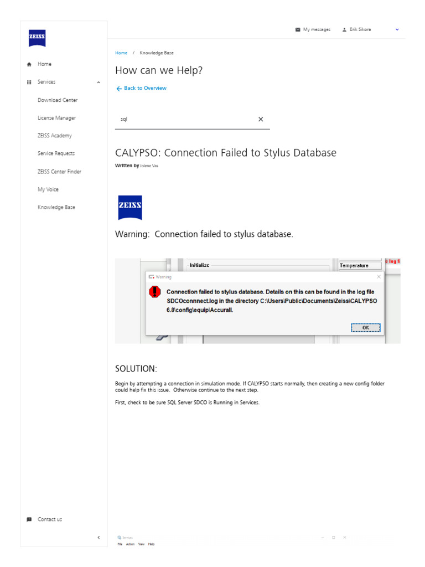Click the Back to Overview arrow icon
The width and height of the screenshot is (425, 567).
click(x=119, y=89)
